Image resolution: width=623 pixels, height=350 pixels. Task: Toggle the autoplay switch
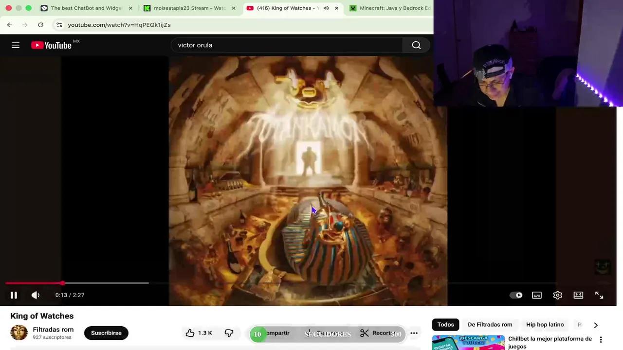tap(516, 295)
